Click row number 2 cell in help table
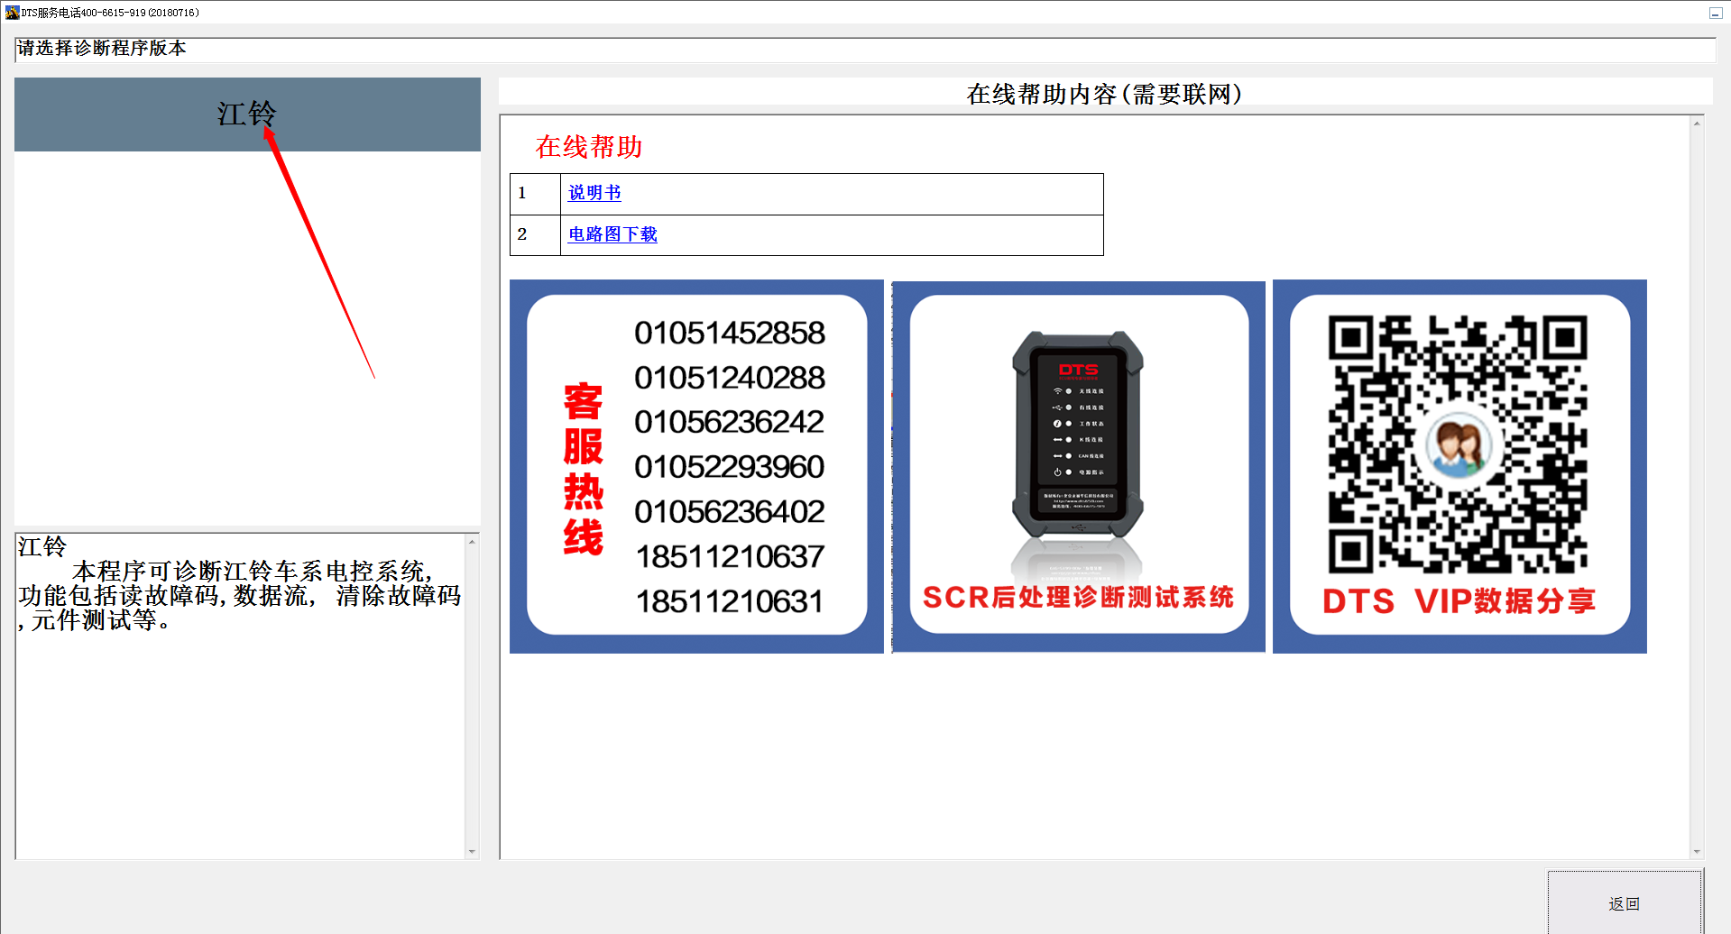The width and height of the screenshot is (1731, 934). coord(535,235)
